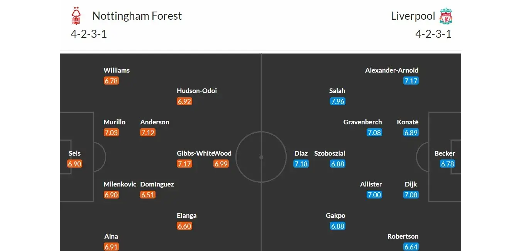Open the Nottingham Forest team name link

point(137,16)
